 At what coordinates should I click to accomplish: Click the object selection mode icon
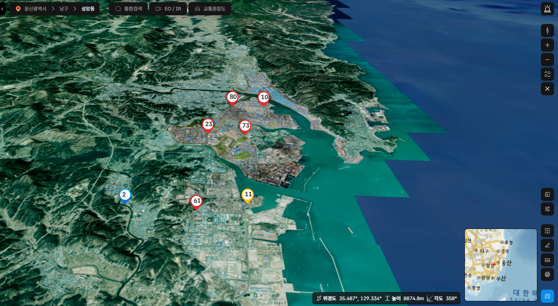click(x=547, y=74)
